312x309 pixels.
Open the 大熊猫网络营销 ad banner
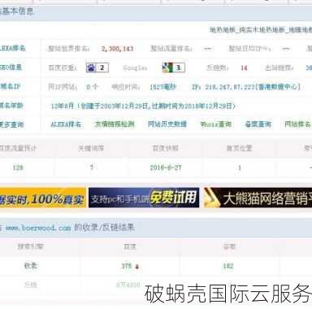(258, 198)
